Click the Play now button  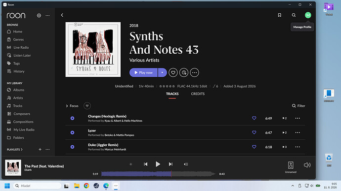coord(143,72)
